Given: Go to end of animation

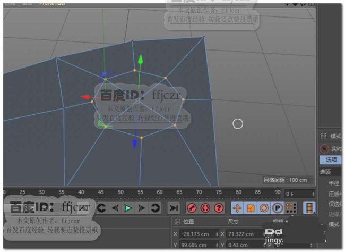Looking at the screenshot, I should click(x=174, y=208).
